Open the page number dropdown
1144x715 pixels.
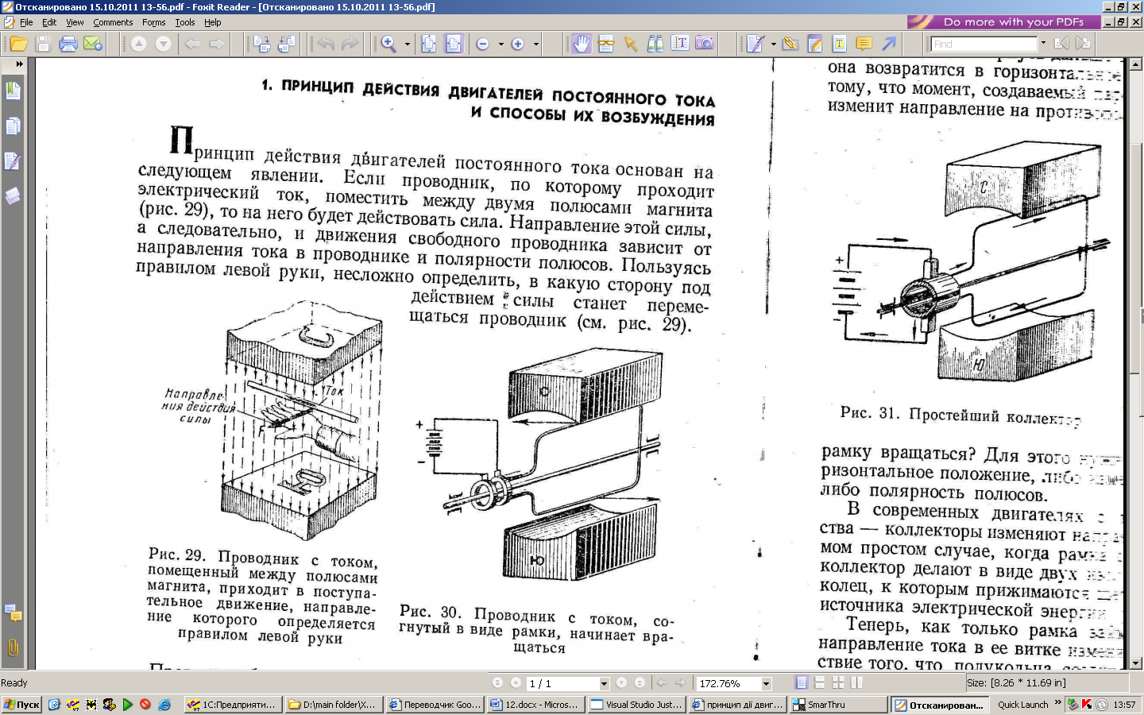pos(604,683)
